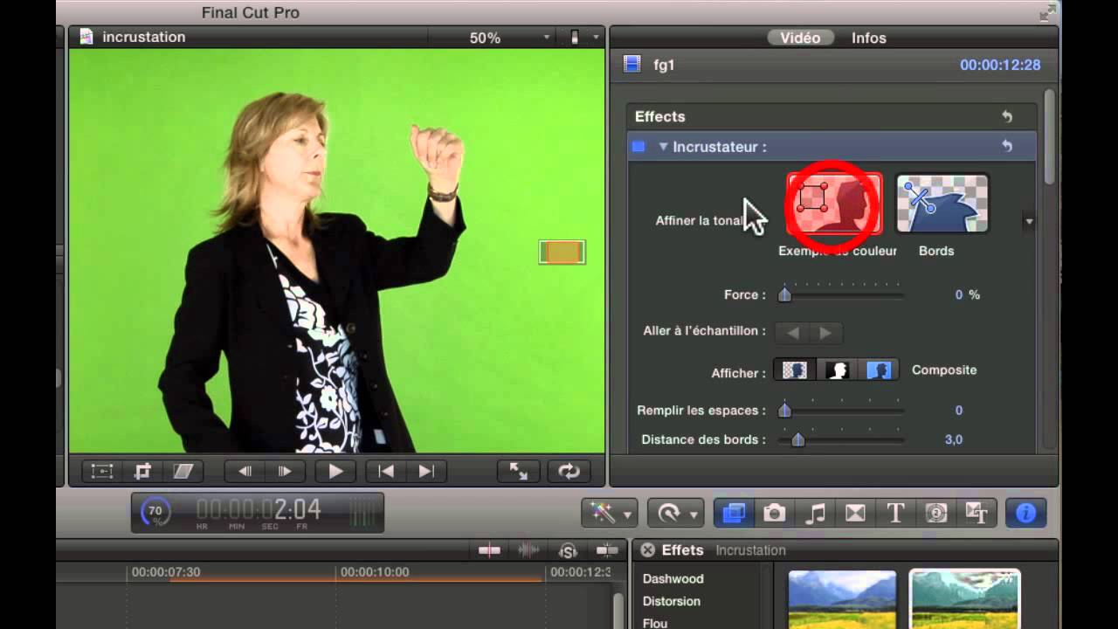Screen dimensions: 1118x629
Task: Jump to previous edit point
Action: 385,471
